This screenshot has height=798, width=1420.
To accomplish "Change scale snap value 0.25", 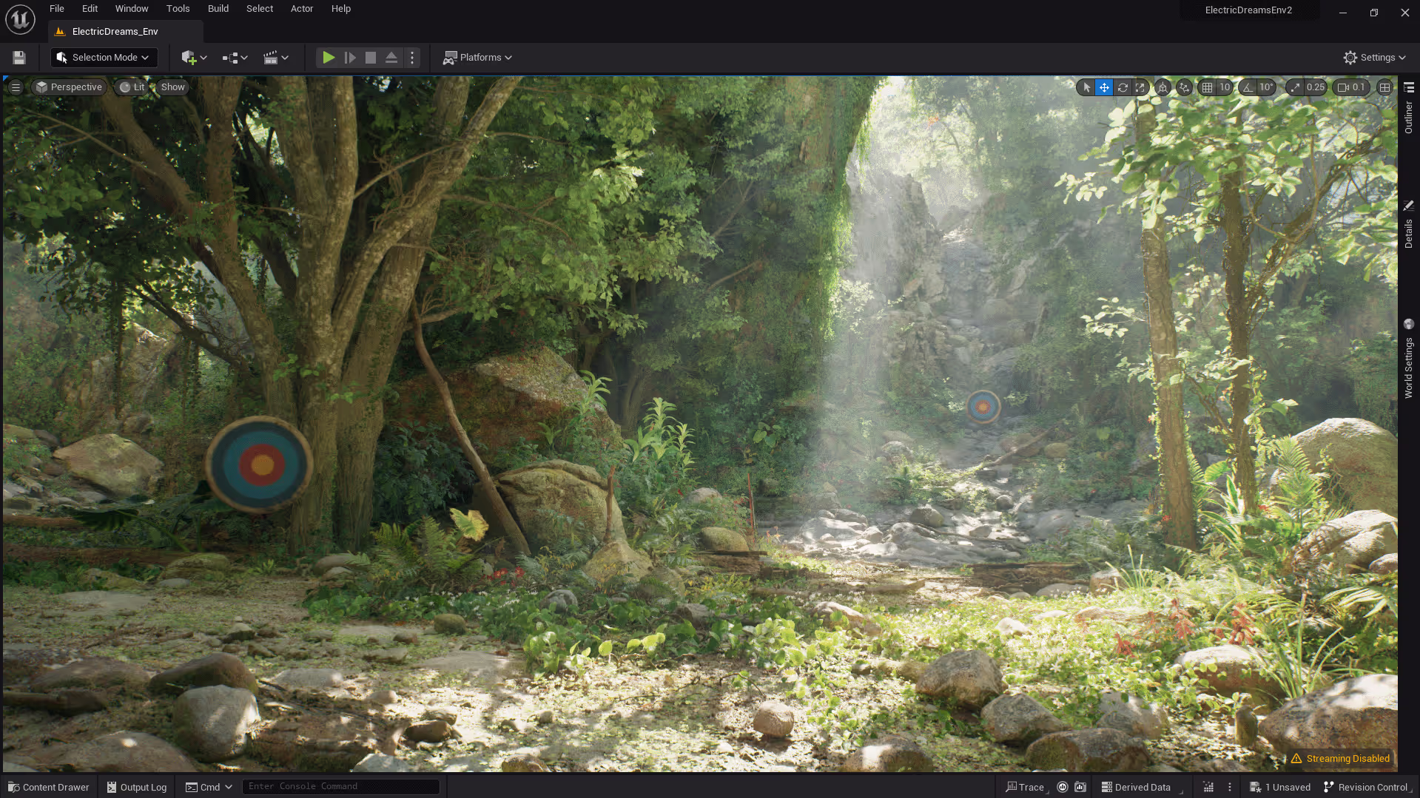I will [1316, 87].
